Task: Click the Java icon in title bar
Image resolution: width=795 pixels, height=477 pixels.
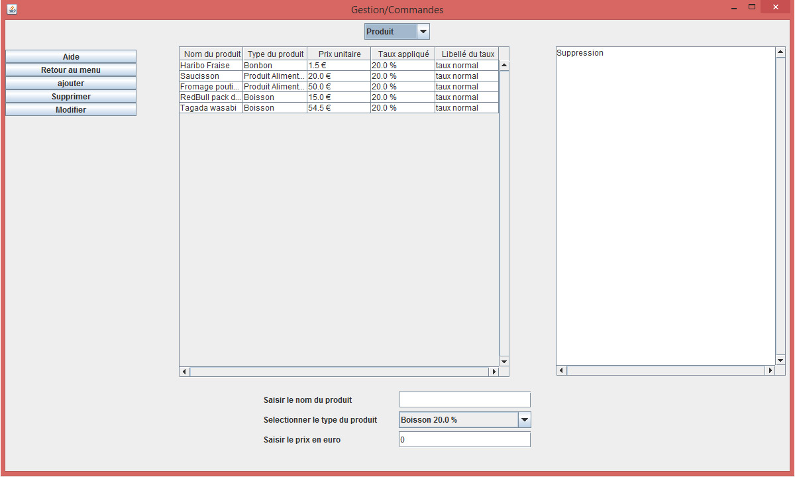Action: click(11, 9)
